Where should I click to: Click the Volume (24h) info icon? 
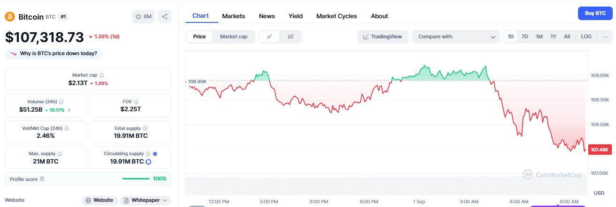click(x=61, y=101)
